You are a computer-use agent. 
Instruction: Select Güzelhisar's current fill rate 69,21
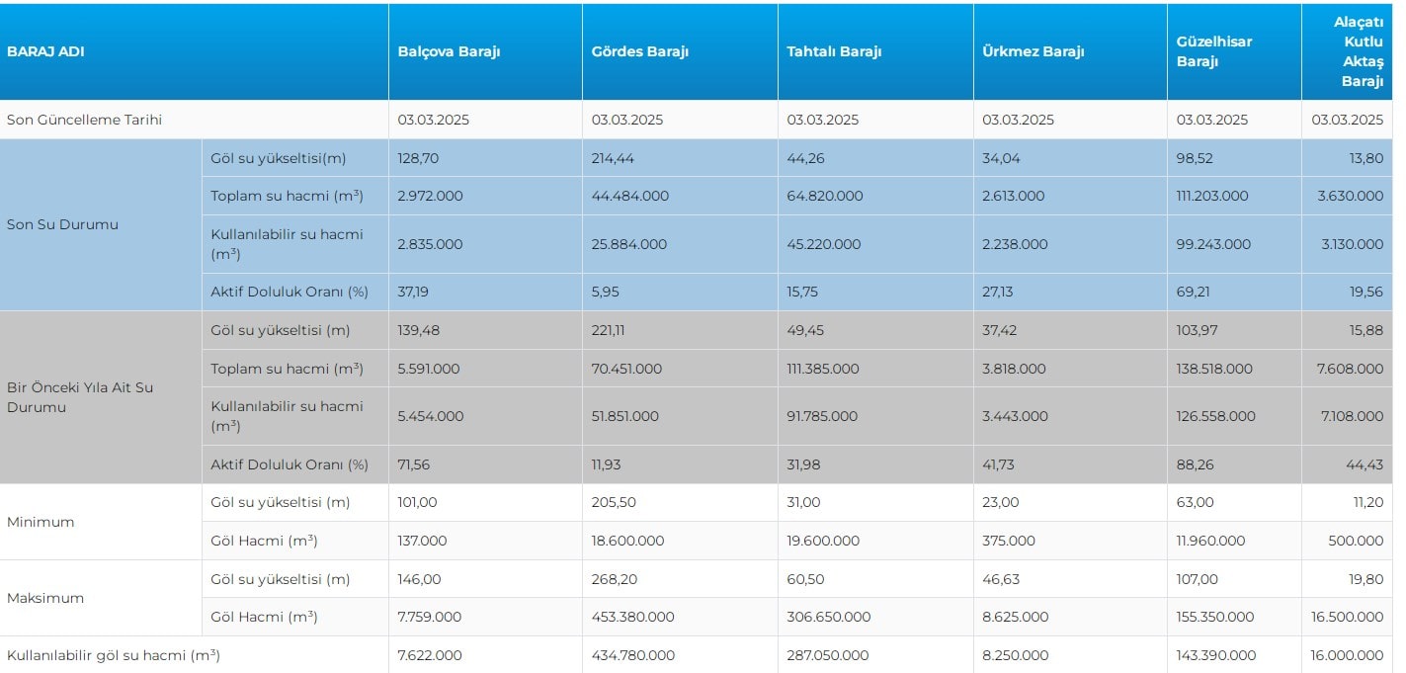click(x=1193, y=292)
